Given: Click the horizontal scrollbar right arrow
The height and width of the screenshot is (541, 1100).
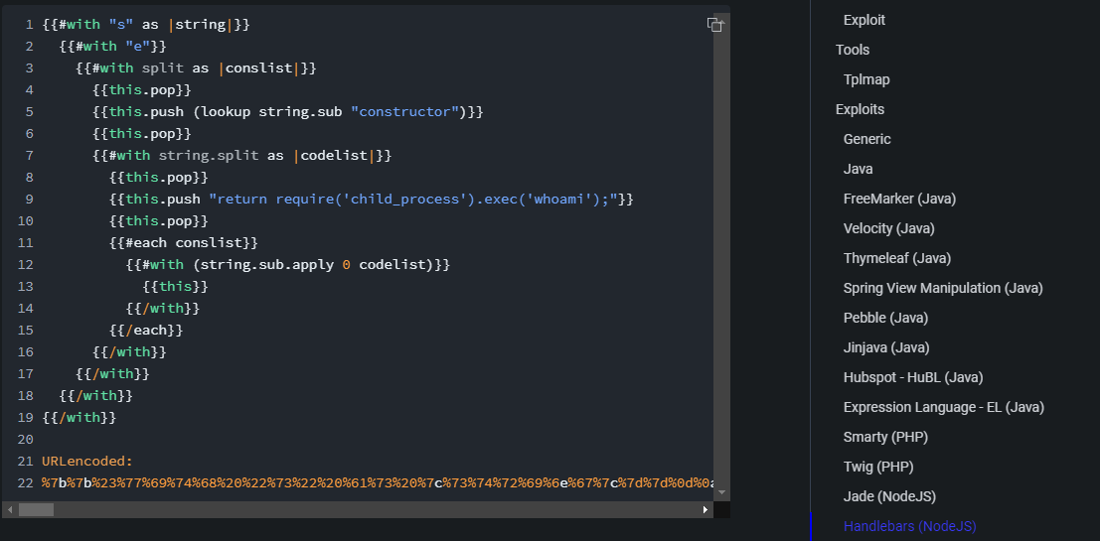Looking at the screenshot, I should point(706,510).
